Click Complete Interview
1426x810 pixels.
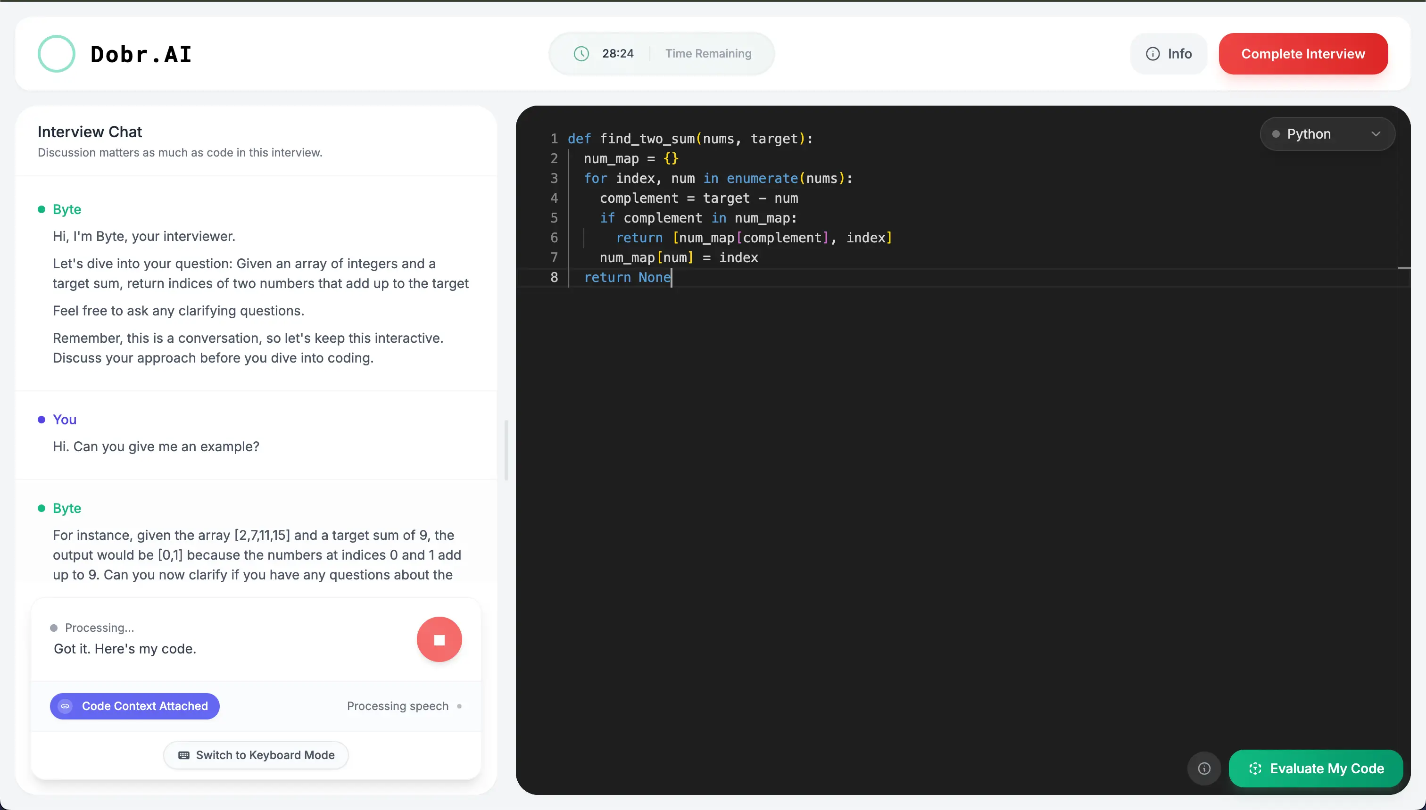(x=1303, y=53)
